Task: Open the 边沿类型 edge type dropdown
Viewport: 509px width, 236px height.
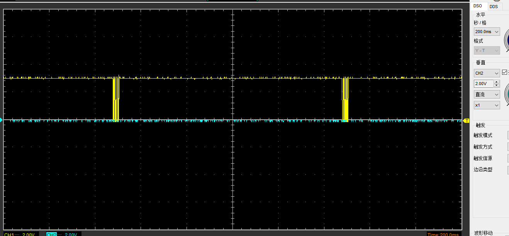Action: tap(508, 170)
